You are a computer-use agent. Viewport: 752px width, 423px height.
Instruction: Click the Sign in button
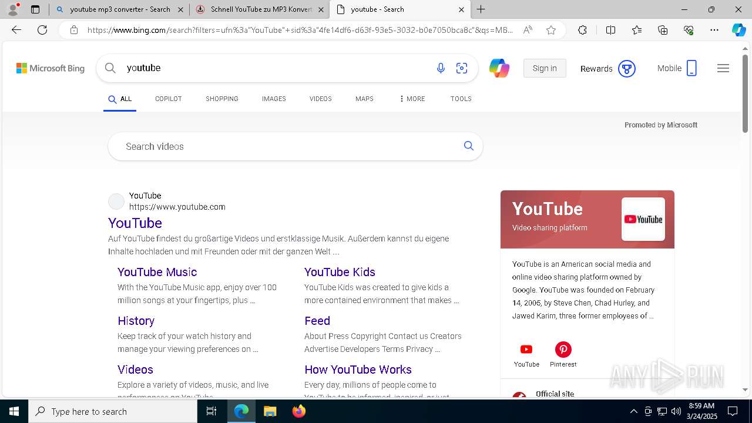(x=545, y=68)
